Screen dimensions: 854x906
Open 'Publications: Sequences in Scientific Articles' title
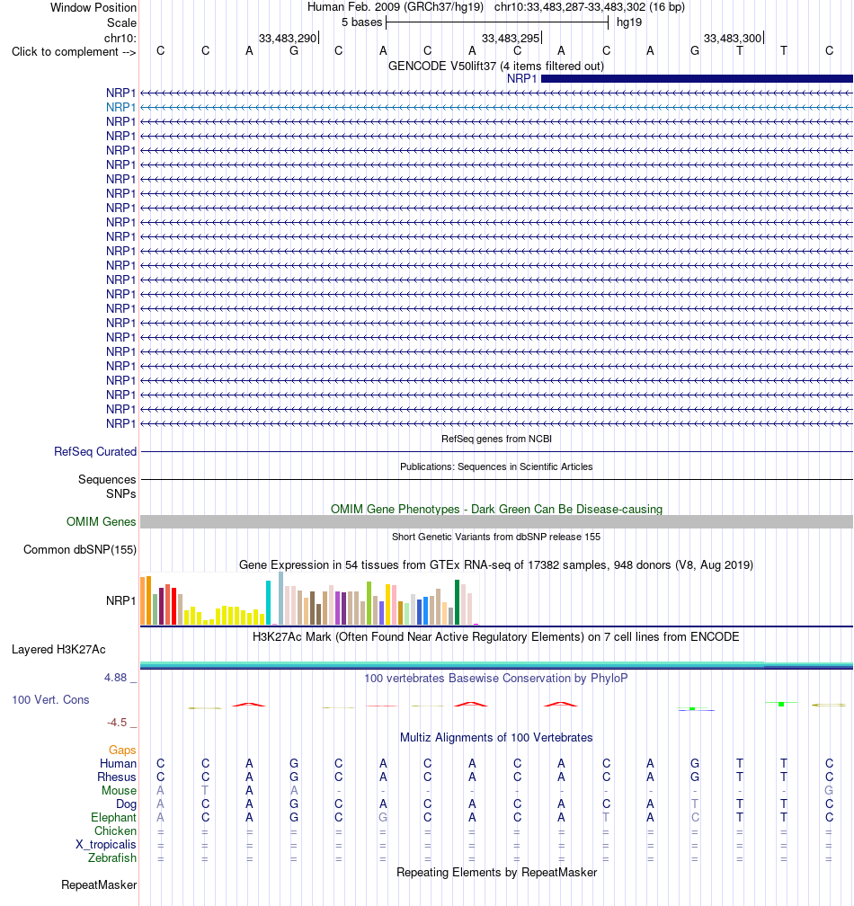point(496,466)
